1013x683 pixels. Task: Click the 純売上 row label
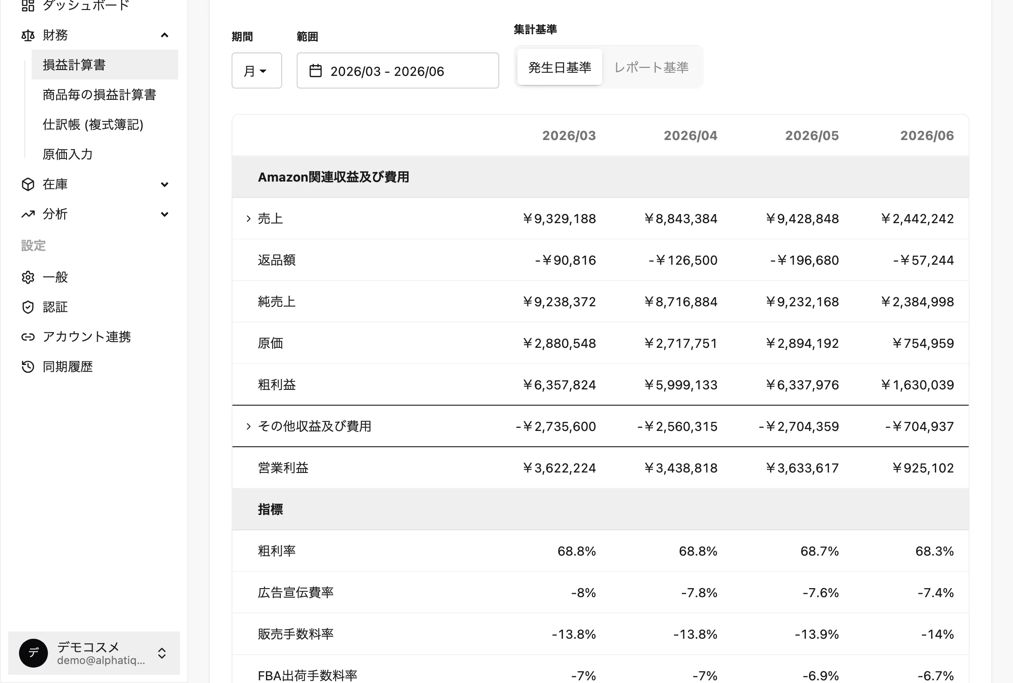(277, 302)
